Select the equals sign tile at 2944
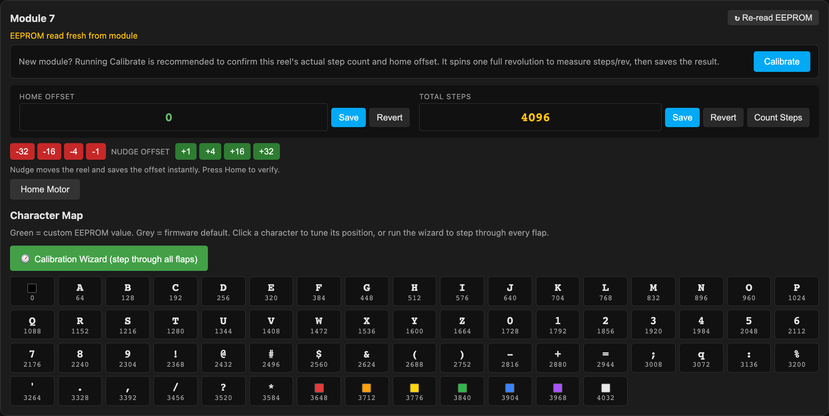The width and height of the screenshot is (829, 416). [x=605, y=358]
